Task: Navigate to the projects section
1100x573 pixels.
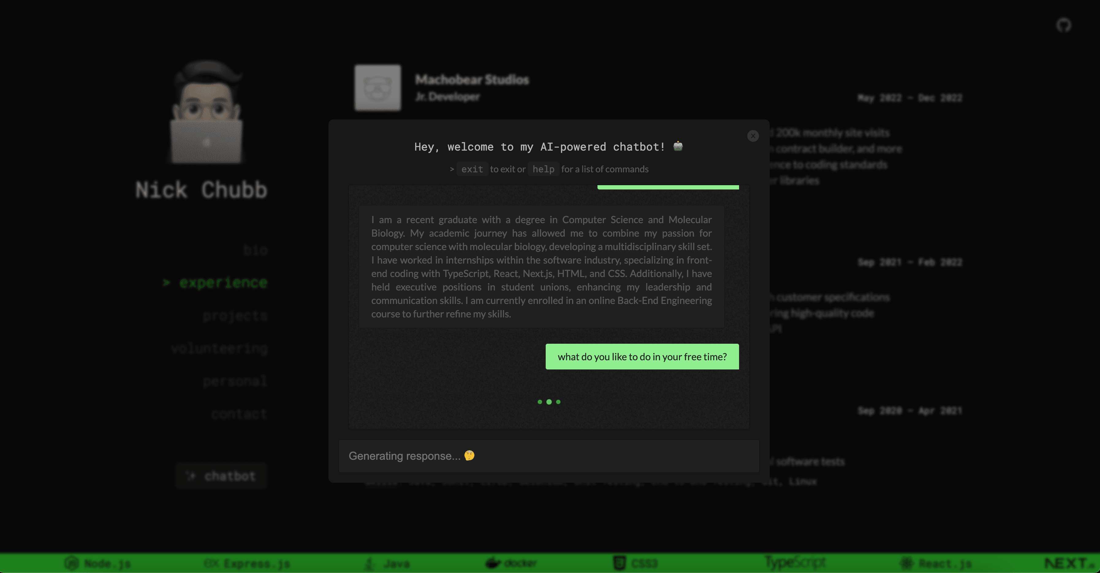Action: pos(235,316)
